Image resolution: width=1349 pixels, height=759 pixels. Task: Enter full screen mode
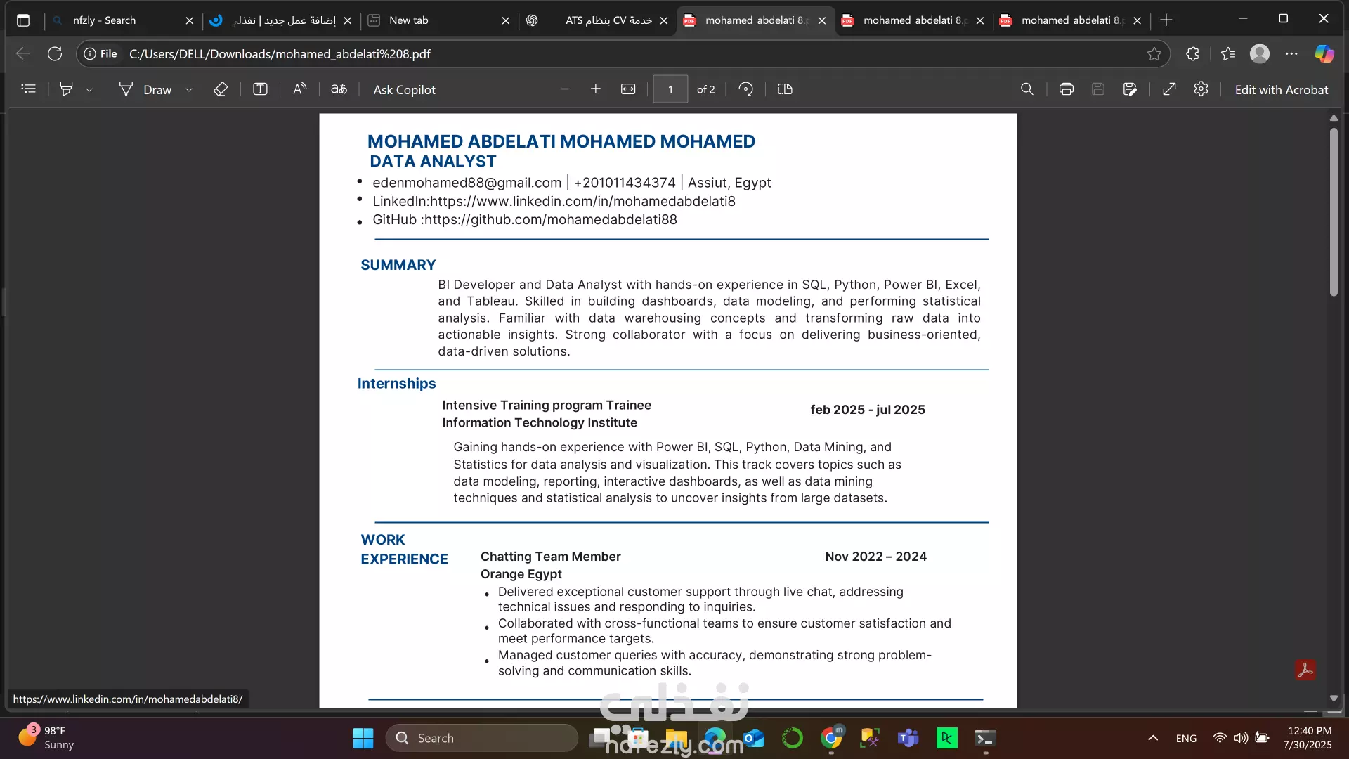[x=1169, y=89]
